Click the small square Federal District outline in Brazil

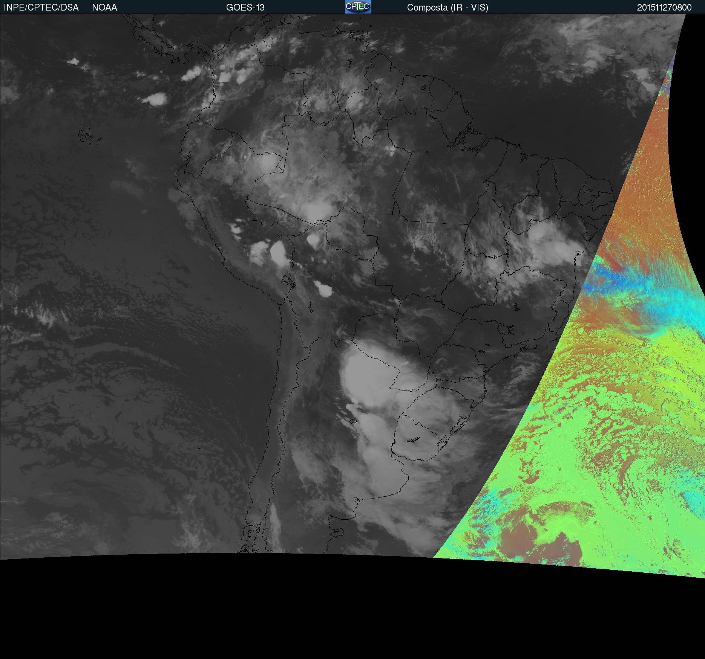click(x=492, y=281)
